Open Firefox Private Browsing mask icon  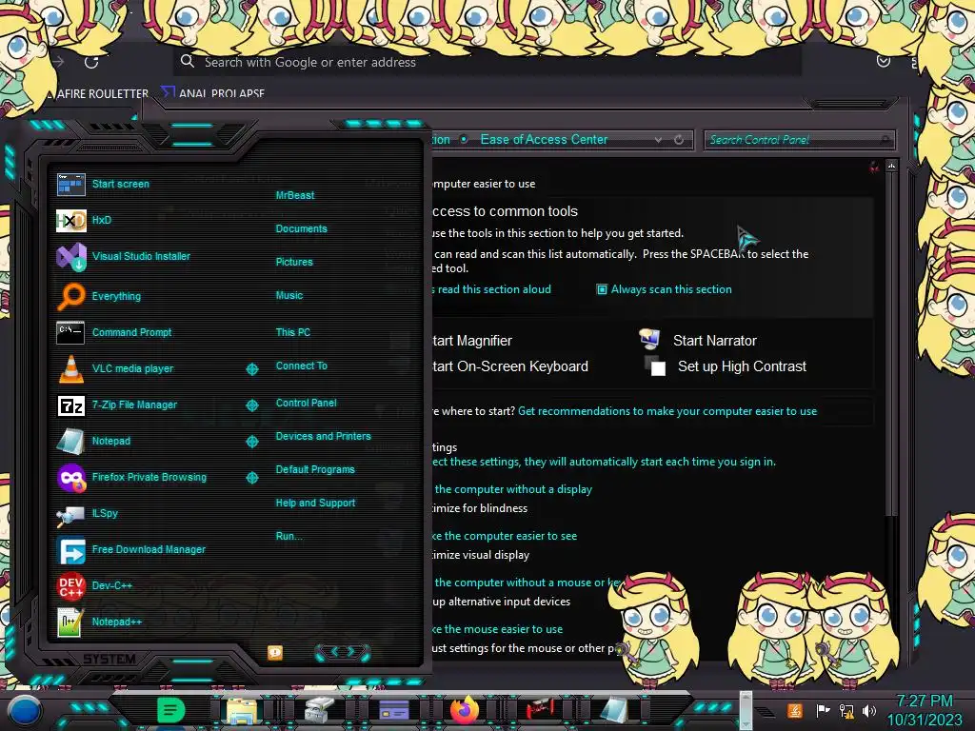pyautogui.click(x=70, y=478)
